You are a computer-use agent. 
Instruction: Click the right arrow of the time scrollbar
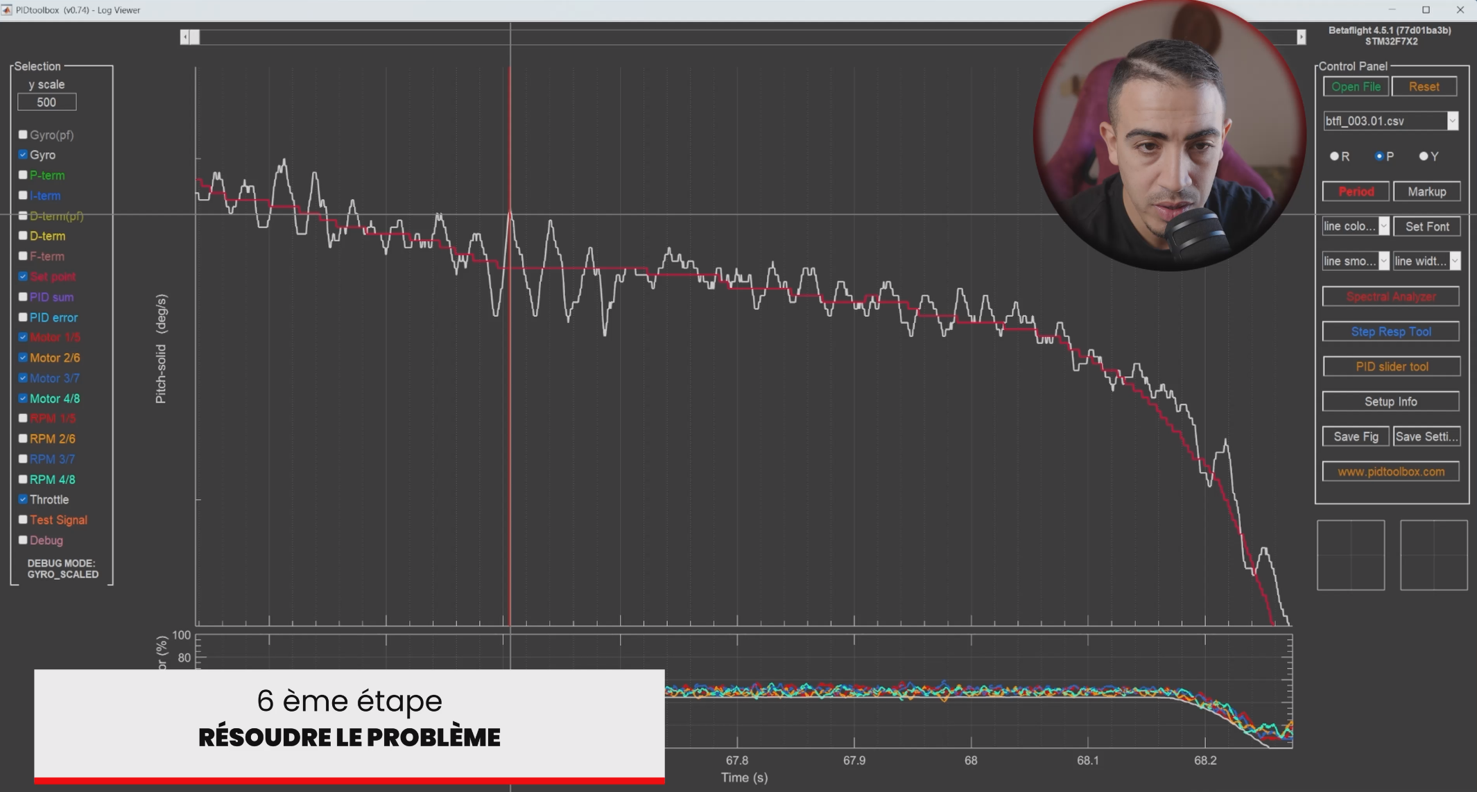[x=1301, y=37]
